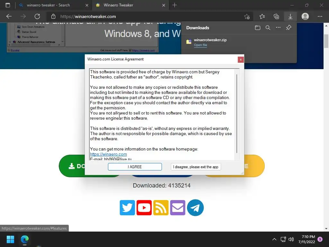Image resolution: width=329 pixels, height=247 pixels.
Task: Click the I AGREE button
Action: click(135, 167)
